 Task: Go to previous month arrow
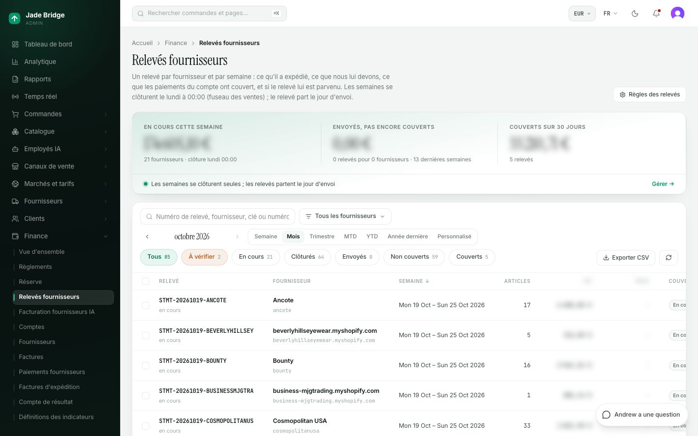[x=147, y=237]
